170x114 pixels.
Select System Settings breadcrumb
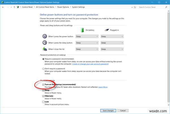pyautogui.click(x=78, y=7)
